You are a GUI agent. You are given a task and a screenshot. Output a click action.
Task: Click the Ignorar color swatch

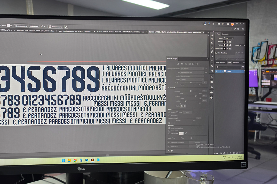coord(181,134)
